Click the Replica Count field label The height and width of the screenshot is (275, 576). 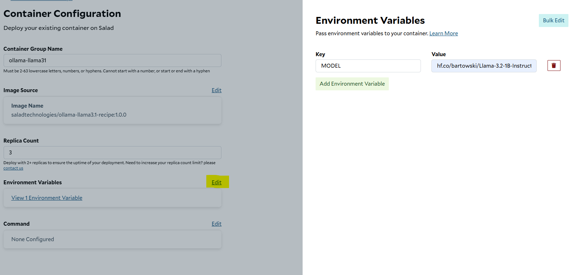21,141
